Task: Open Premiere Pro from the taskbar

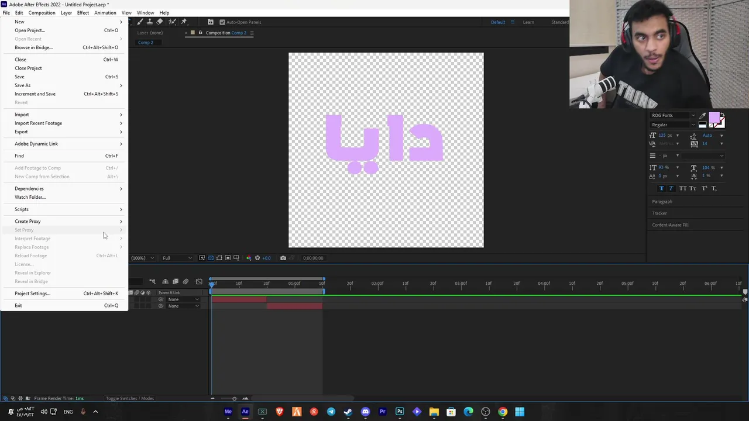Action: pyautogui.click(x=383, y=412)
